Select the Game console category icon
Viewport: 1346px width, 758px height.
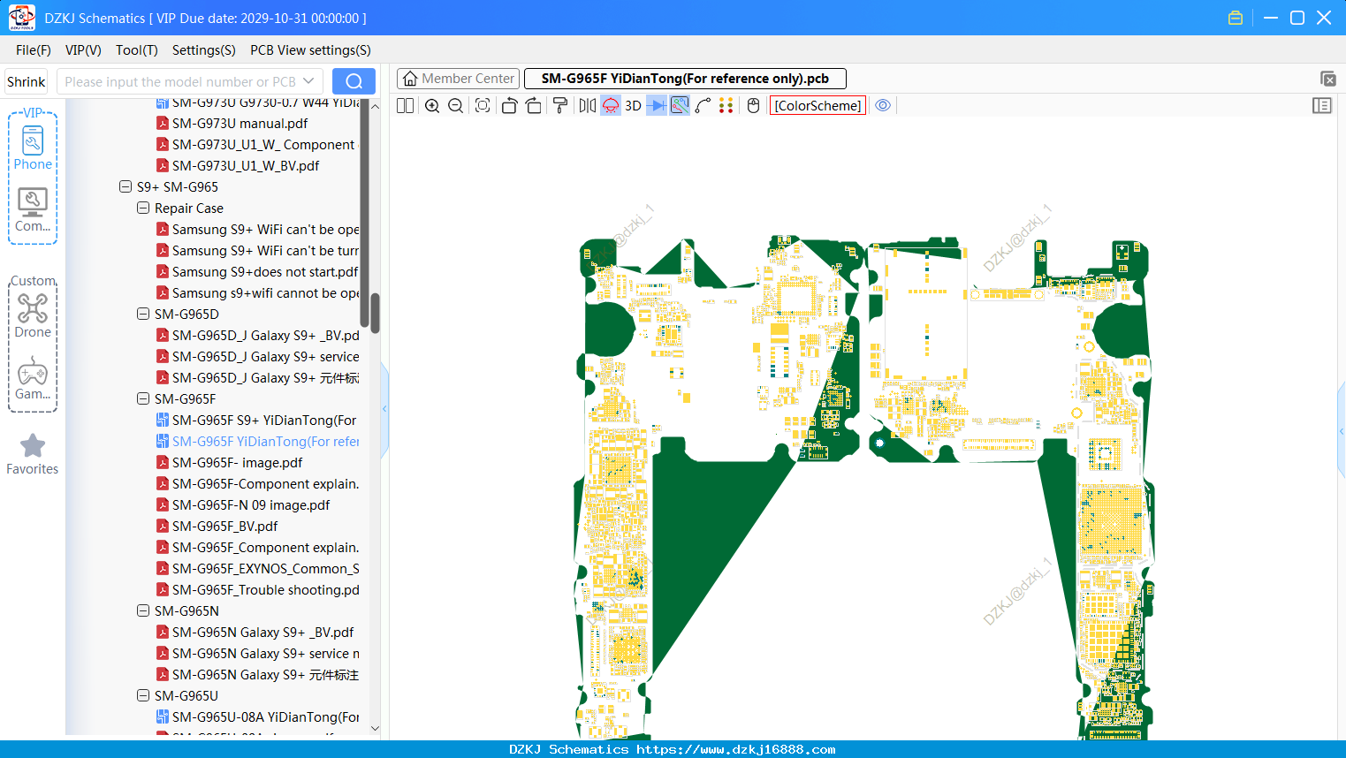click(x=33, y=378)
